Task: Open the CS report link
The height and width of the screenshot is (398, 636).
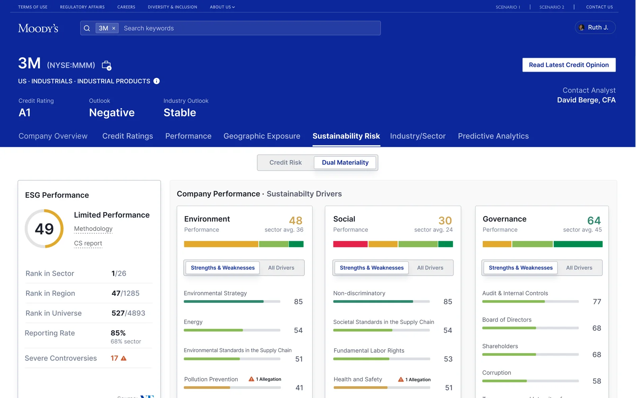Action: (88, 244)
